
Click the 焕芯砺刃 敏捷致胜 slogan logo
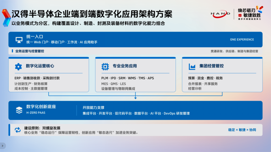(x=250, y=13)
